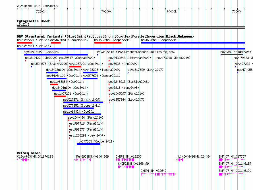This screenshot has width=253, height=190.
Task: Select the nsv477235 variant label
Action: click(x=244, y=64)
